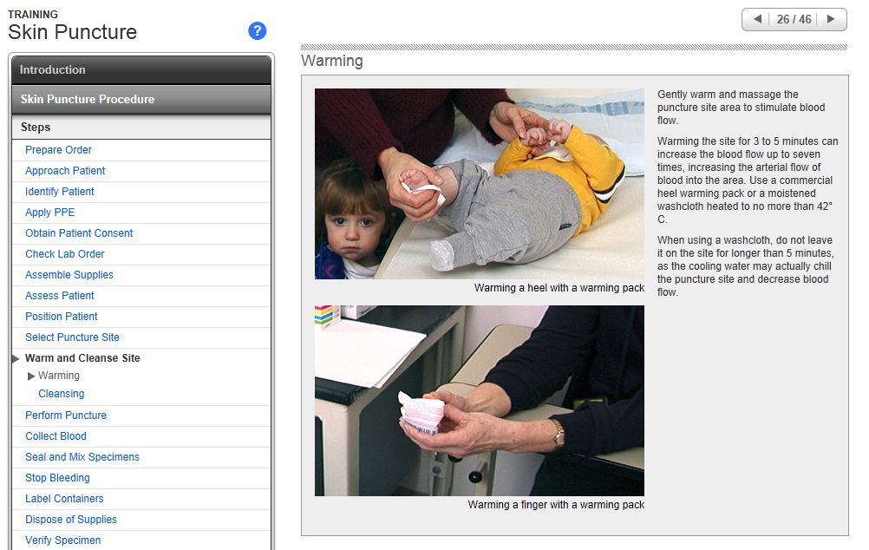The width and height of the screenshot is (869, 550).
Task: Select the Warming sub-step
Action: click(59, 376)
